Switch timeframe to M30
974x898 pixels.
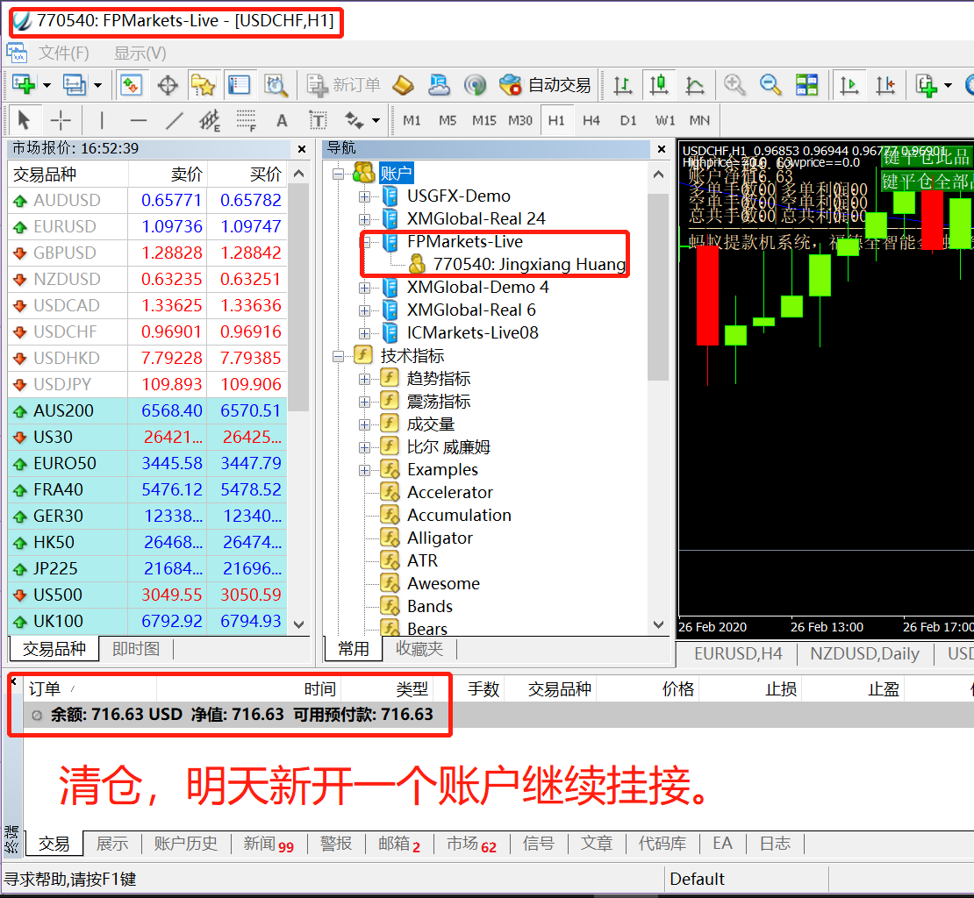(x=520, y=120)
